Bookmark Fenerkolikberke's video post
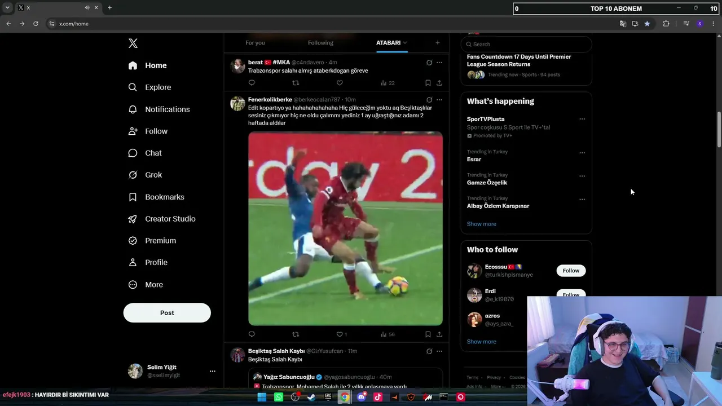This screenshot has width=722, height=406. tap(428, 334)
